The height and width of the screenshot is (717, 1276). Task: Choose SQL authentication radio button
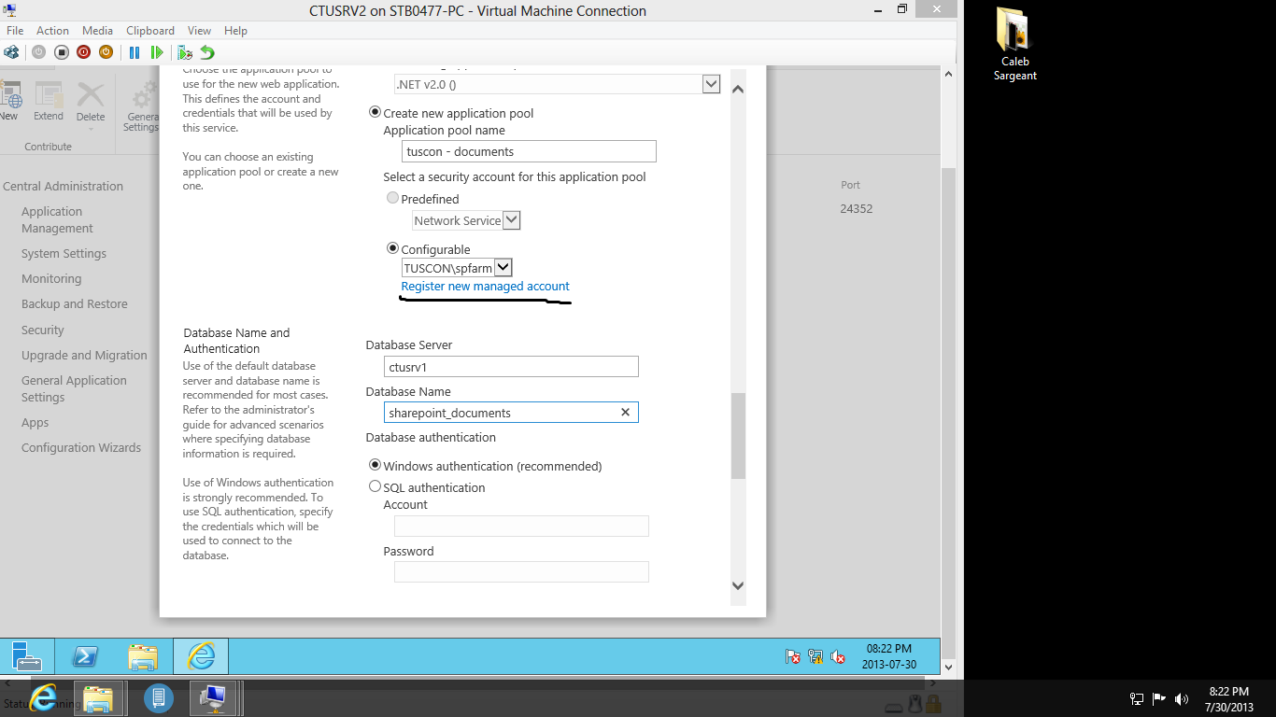376,485
